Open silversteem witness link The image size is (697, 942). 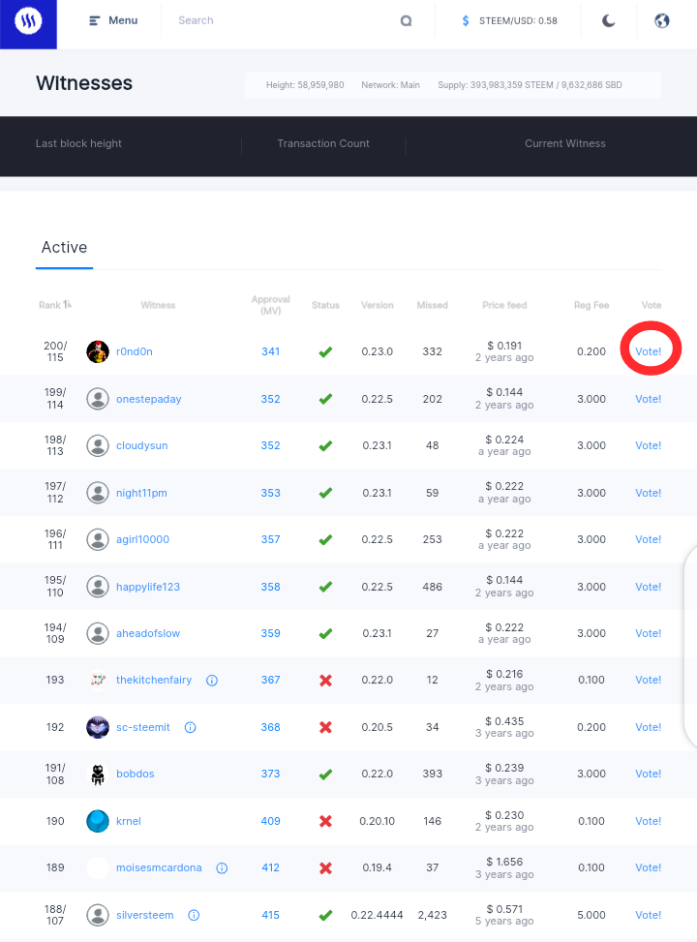point(145,915)
